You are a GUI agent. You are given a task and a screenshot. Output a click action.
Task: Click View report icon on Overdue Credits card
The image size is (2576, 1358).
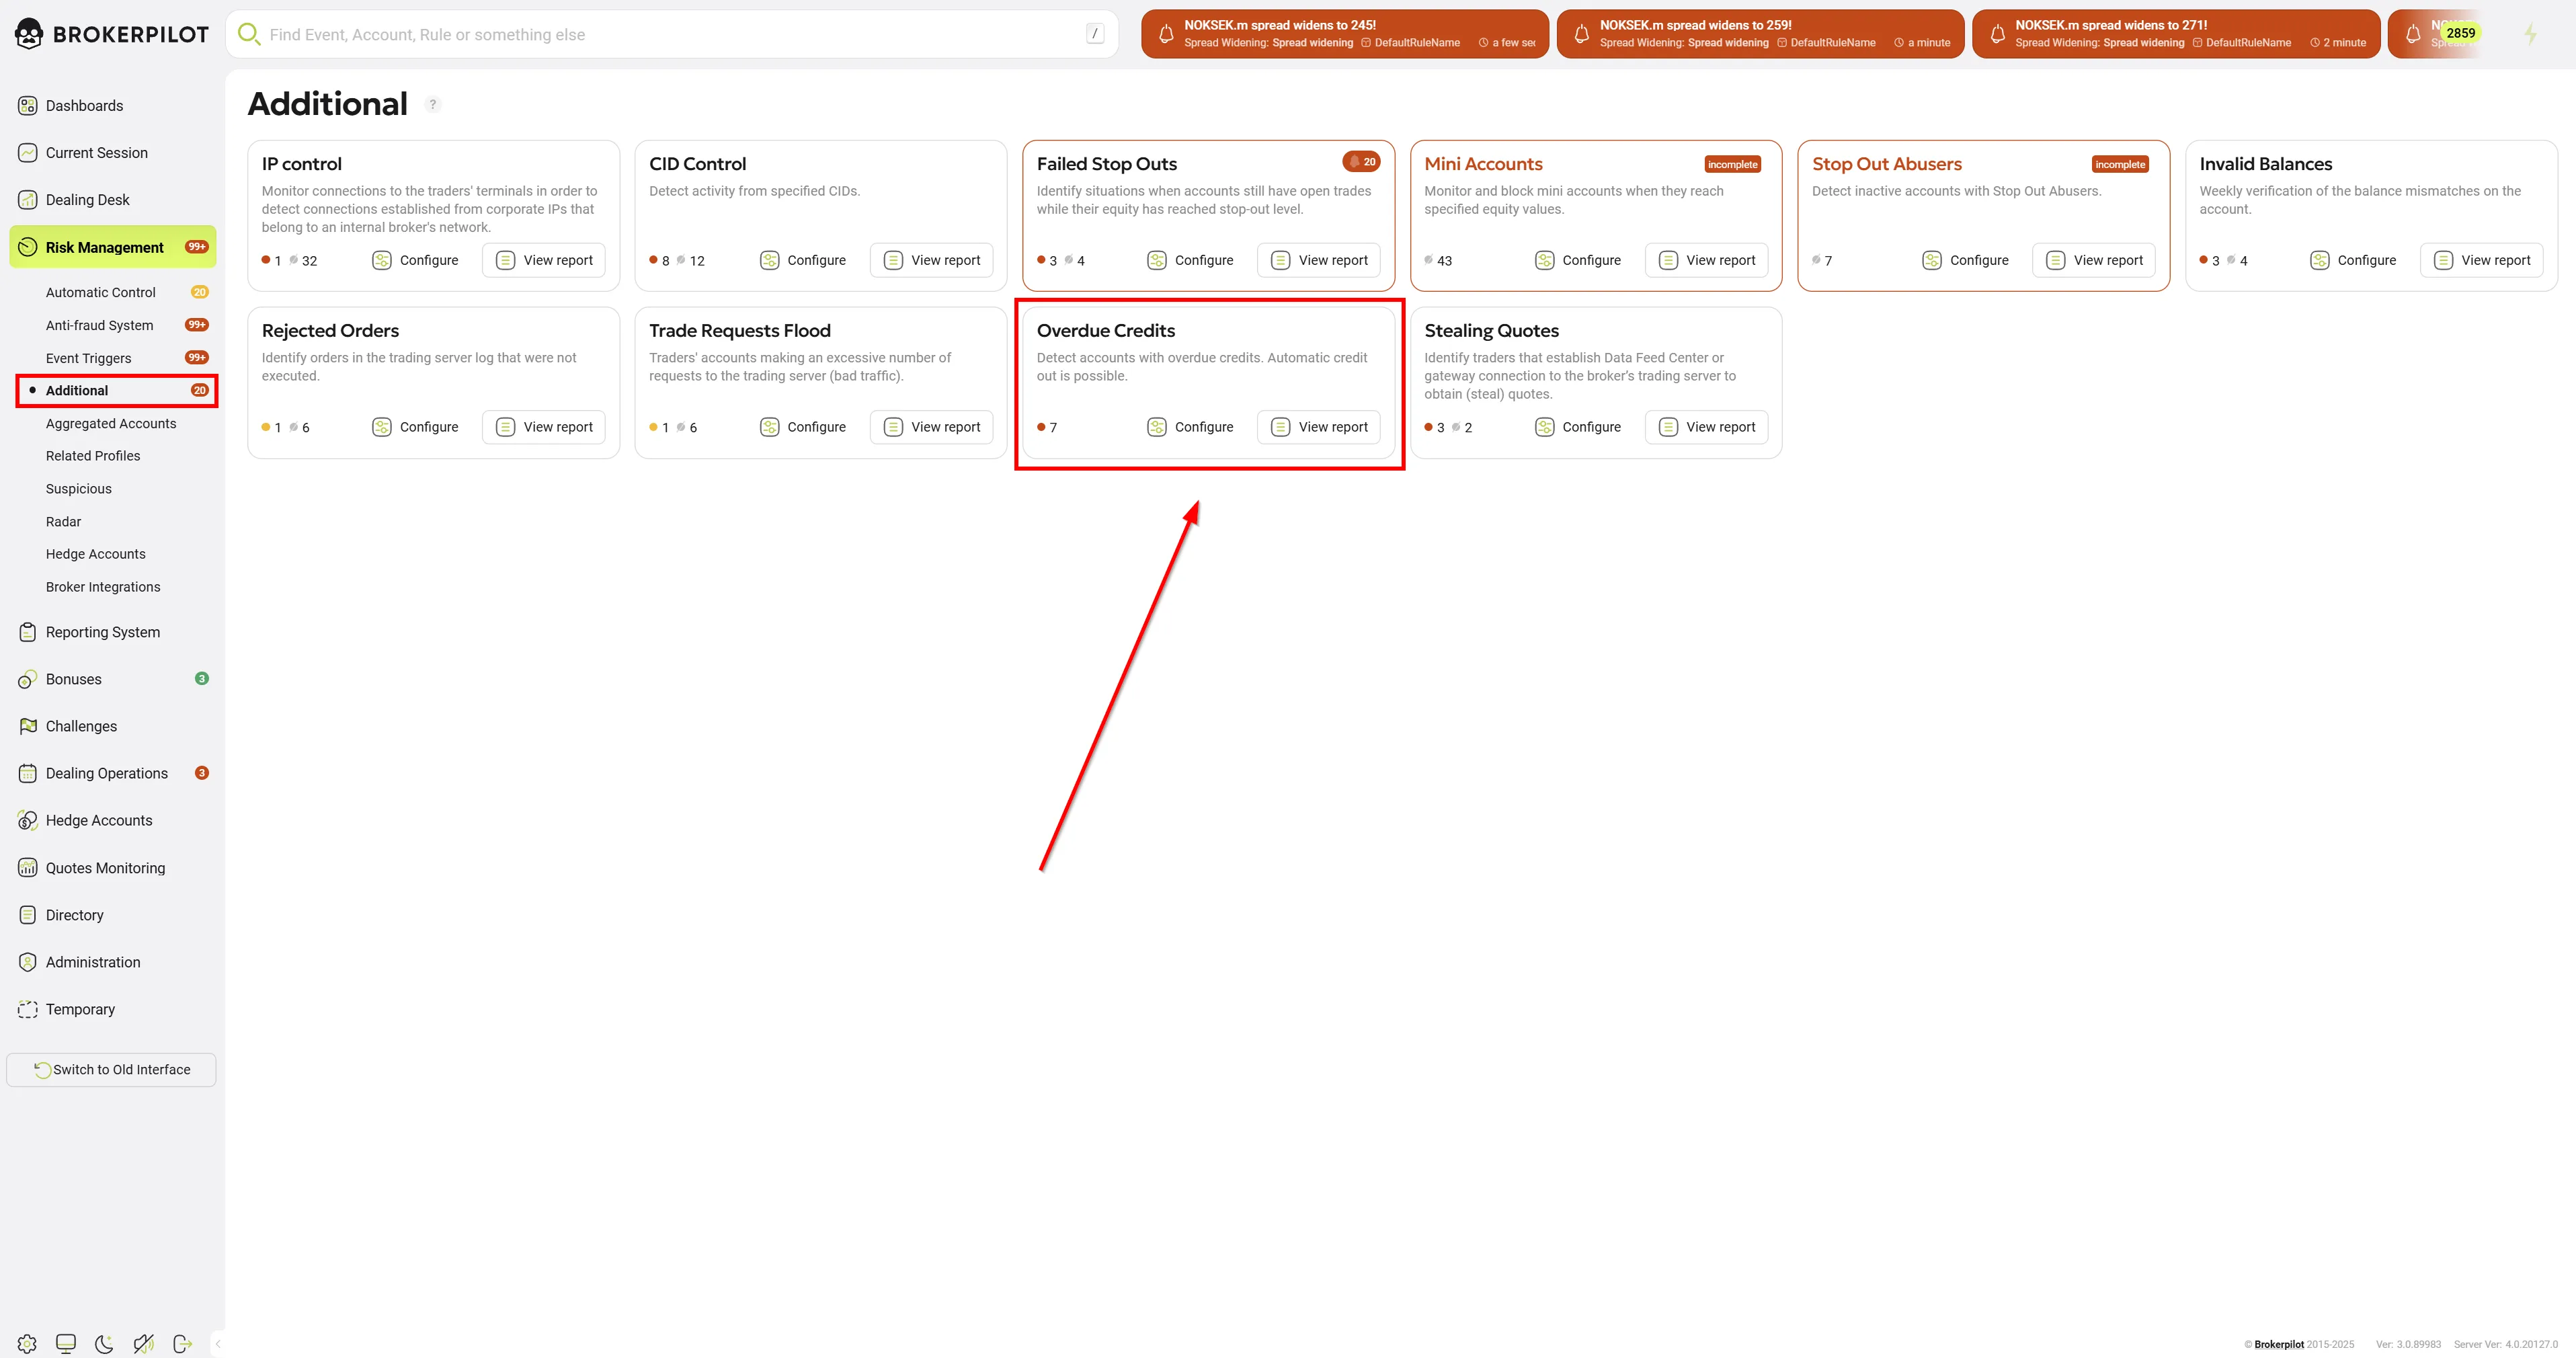point(1281,427)
